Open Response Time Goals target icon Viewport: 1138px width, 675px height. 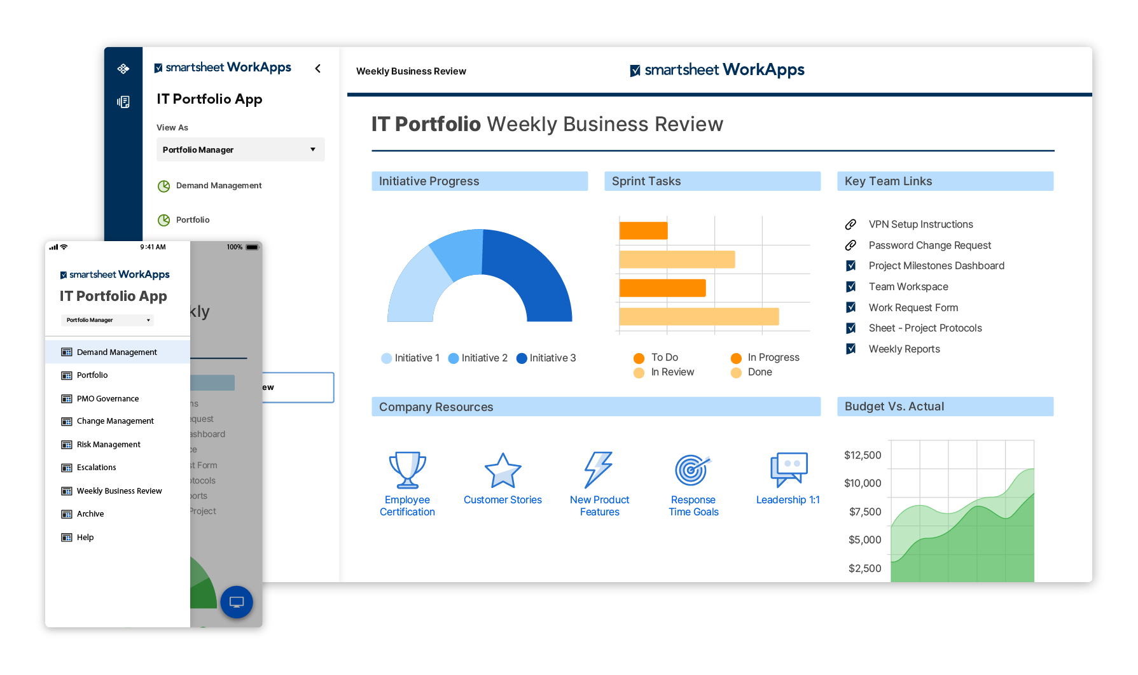[x=692, y=470]
